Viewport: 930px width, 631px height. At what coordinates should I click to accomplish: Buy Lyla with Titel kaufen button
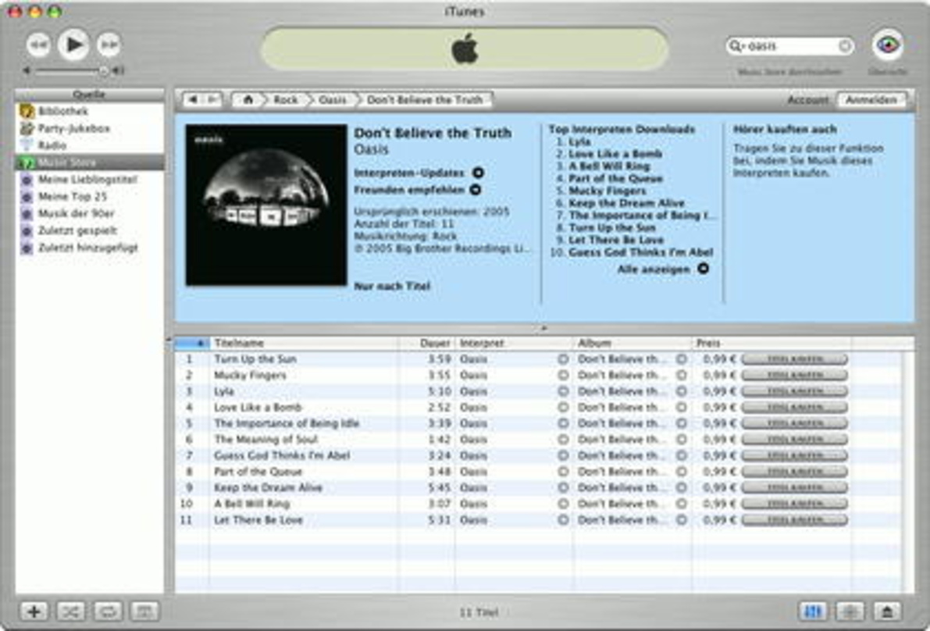tap(795, 391)
